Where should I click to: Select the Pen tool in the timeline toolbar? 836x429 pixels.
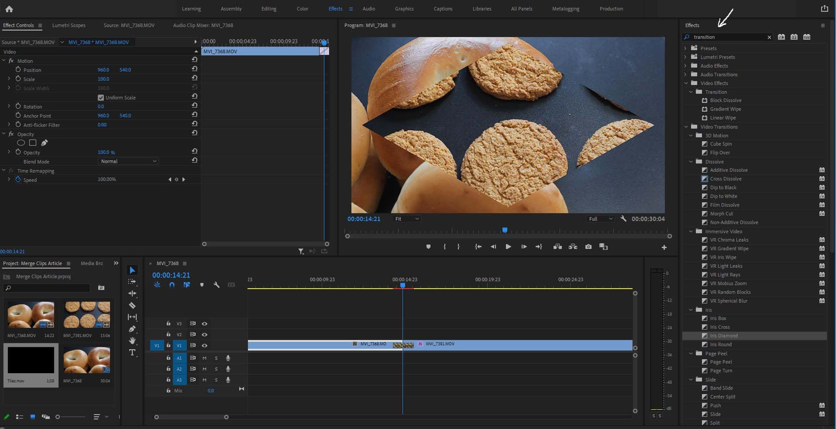pyautogui.click(x=132, y=329)
